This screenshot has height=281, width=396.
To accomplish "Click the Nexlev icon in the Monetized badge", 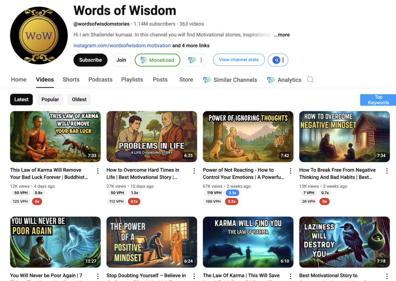I will (x=144, y=60).
